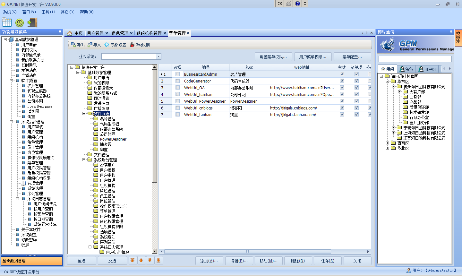Close the 角色管理 tab
The height and width of the screenshot is (276, 462).
click(131, 33)
